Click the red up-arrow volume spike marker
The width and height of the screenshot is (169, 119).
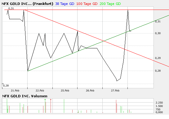51,99
